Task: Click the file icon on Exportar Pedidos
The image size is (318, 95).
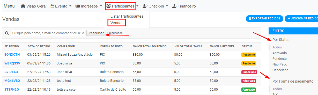Action: (250, 19)
